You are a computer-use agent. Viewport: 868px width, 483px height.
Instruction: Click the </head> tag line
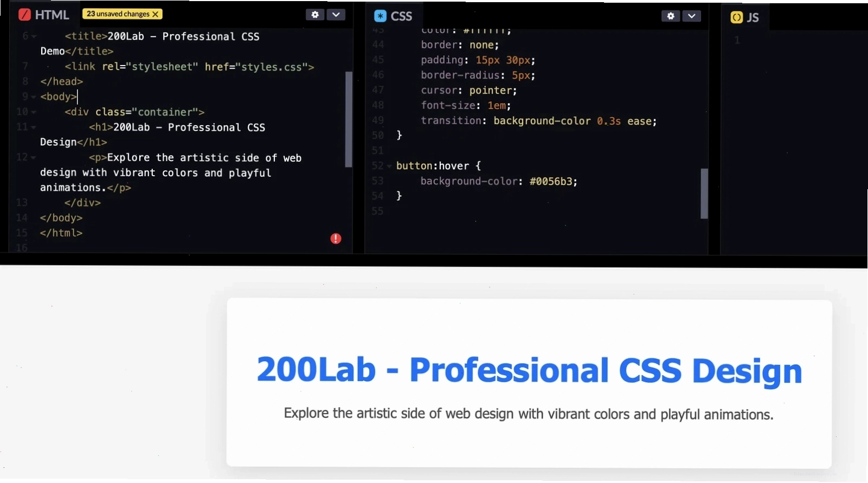click(x=62, y=82)
